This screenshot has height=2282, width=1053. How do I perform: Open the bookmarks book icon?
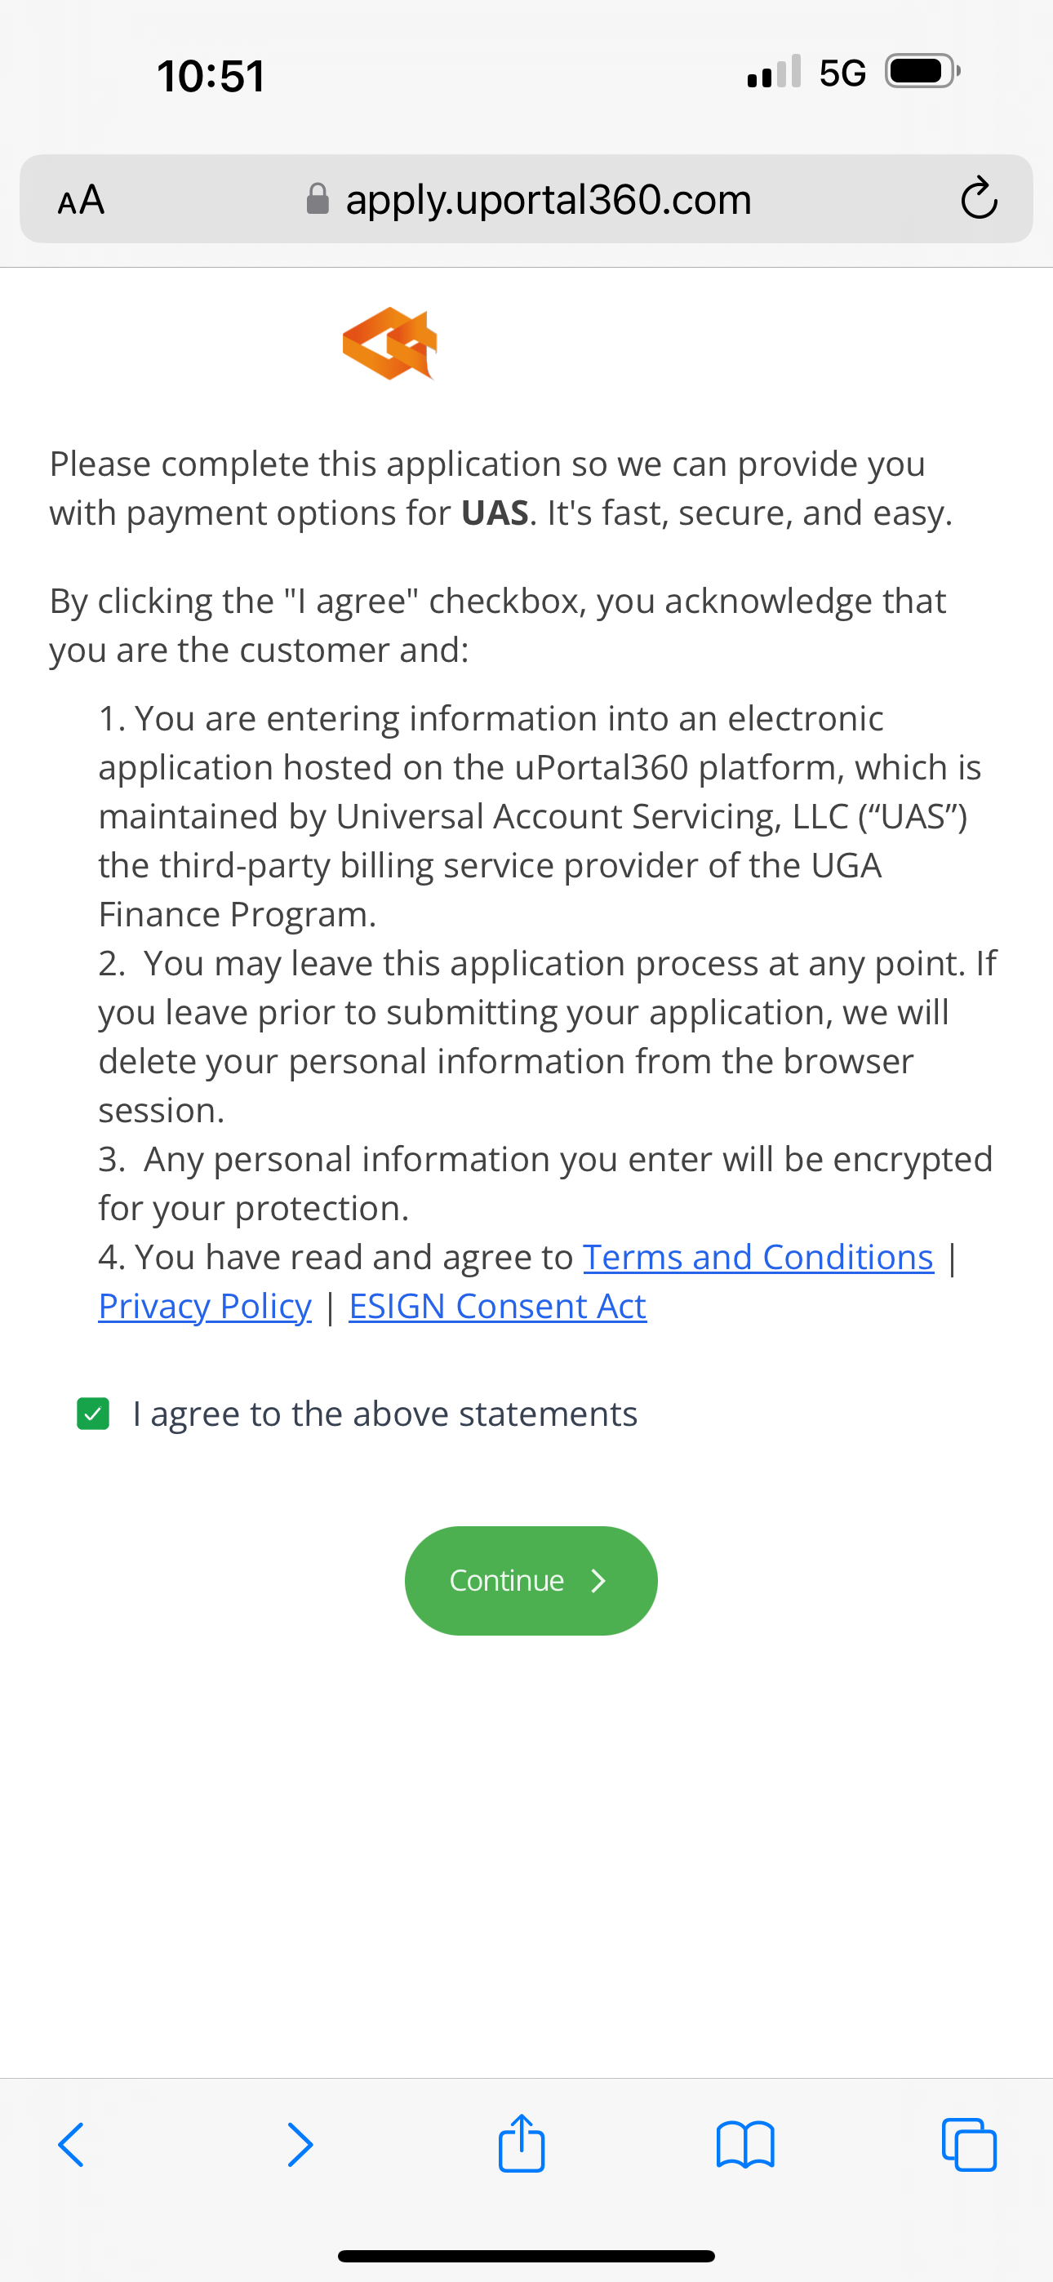[745, 2145]
